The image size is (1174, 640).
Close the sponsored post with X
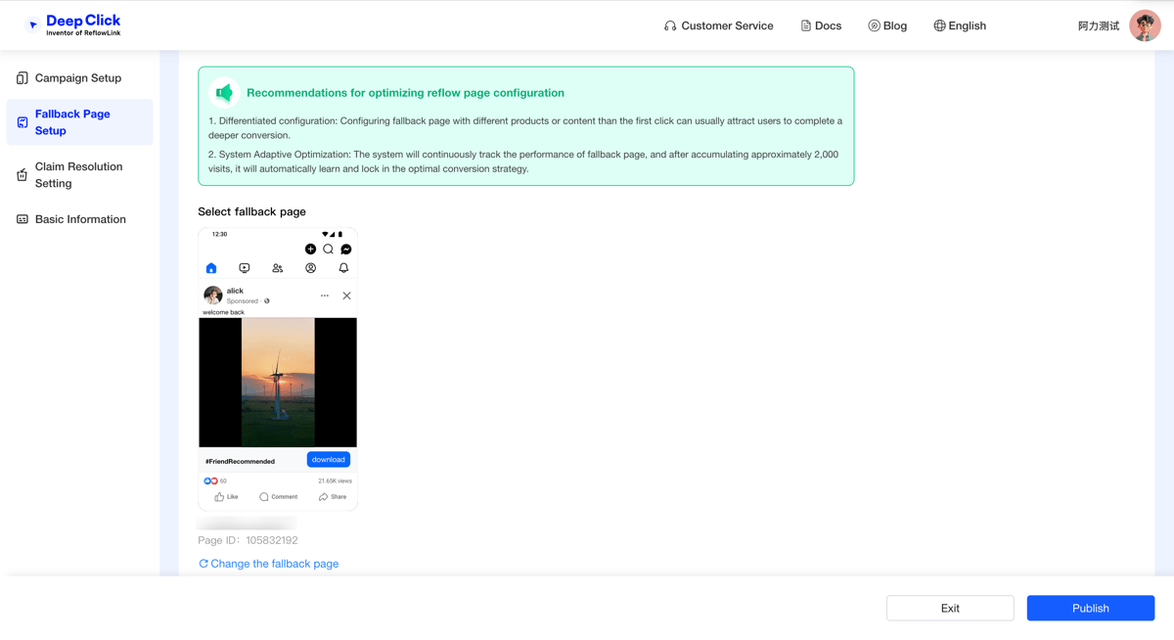pos(346,296)
